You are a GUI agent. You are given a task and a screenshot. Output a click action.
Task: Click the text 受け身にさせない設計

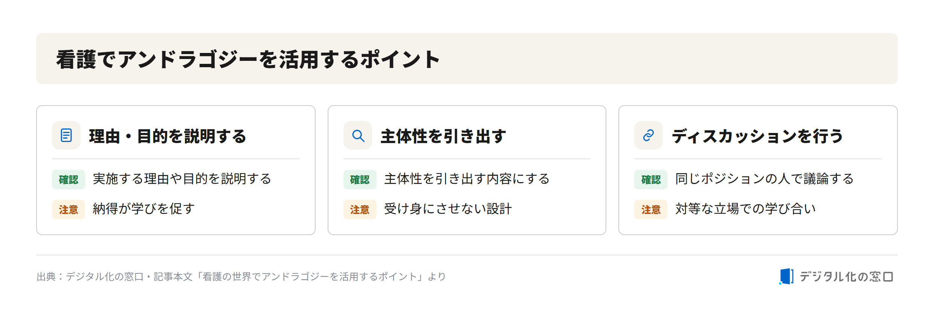(448, 209)
